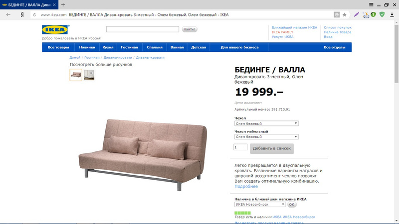The height and width of the screenshot is (224, 399).
Task: Click the Yandex Я home icon
Action: pos(22,15)
